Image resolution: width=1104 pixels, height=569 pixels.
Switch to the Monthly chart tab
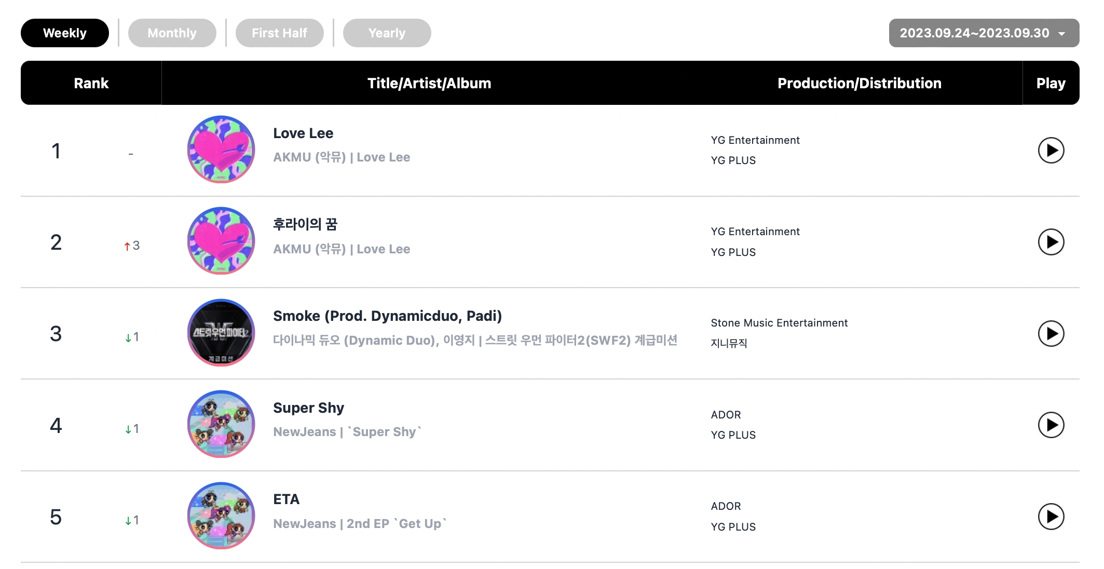coord(172,33)
